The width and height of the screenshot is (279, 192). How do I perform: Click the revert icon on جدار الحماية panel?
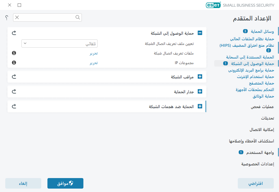[x=14, y=91]
